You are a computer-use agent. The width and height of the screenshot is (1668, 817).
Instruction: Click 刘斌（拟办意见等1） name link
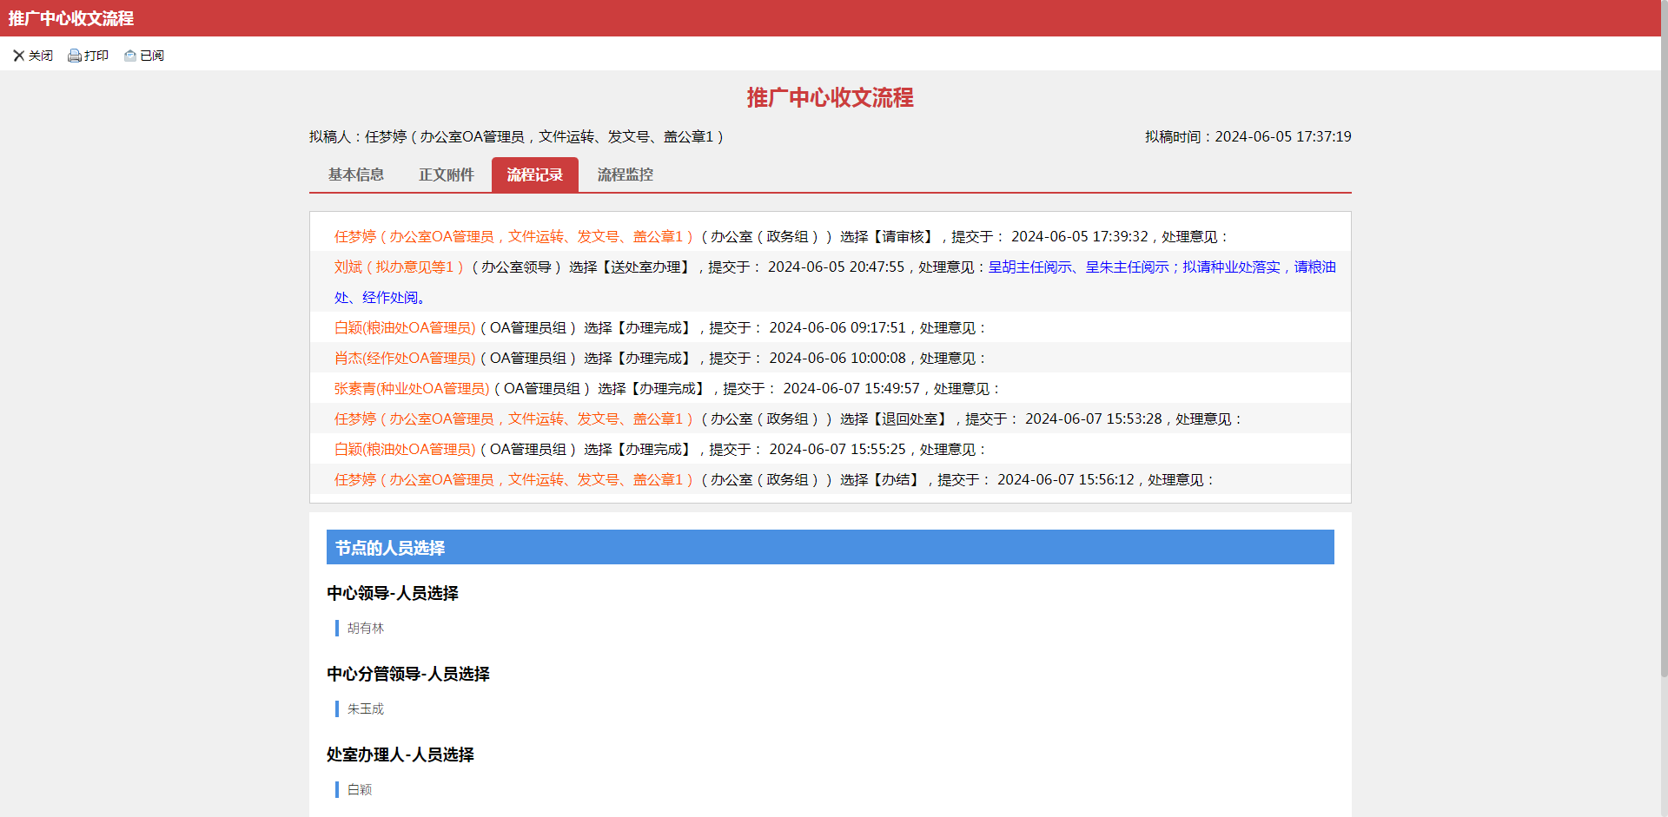pos(399,267)
